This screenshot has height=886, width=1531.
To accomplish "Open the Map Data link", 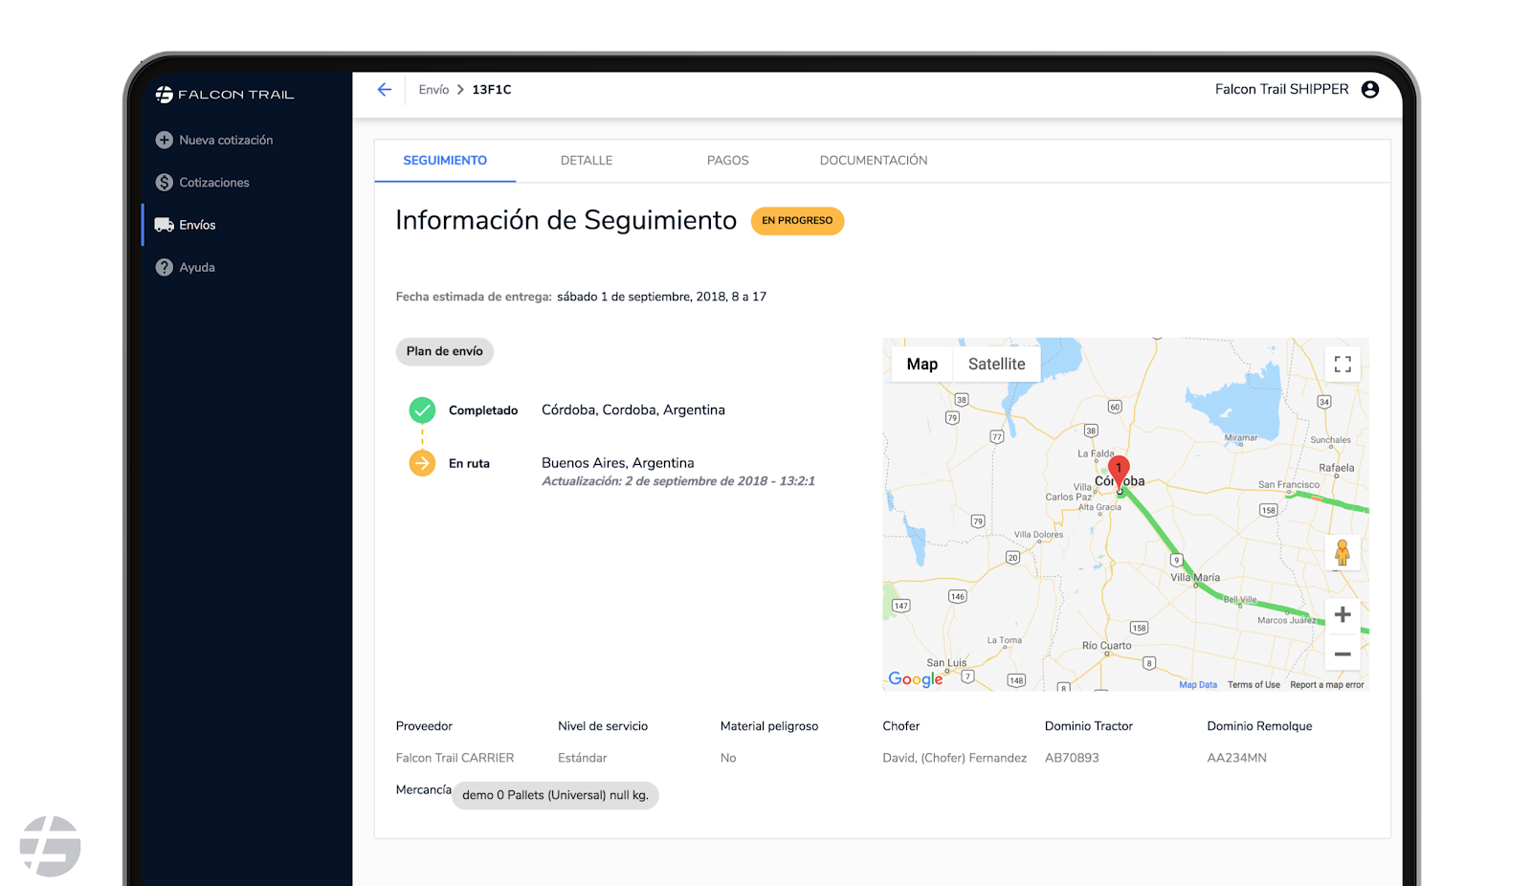I will [x=1198, y=685].
